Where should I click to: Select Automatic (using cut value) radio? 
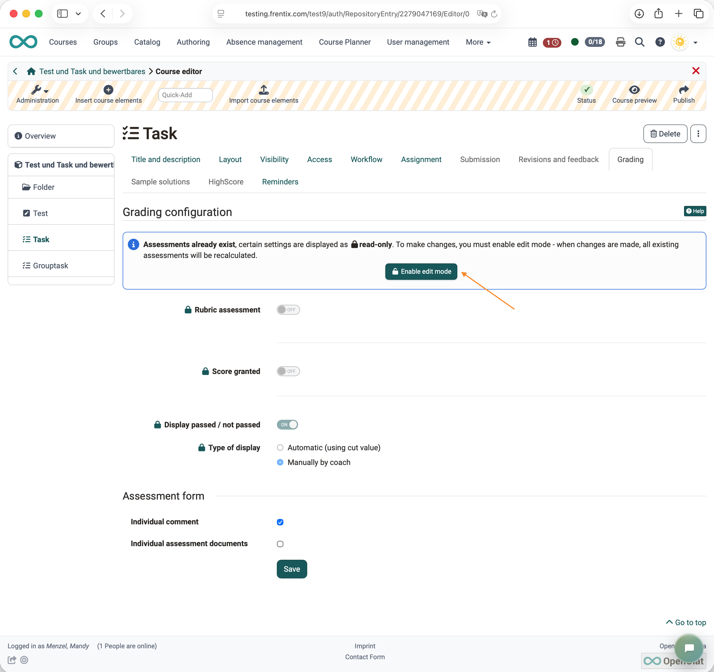pyautogui.click(x=280, y=448)
